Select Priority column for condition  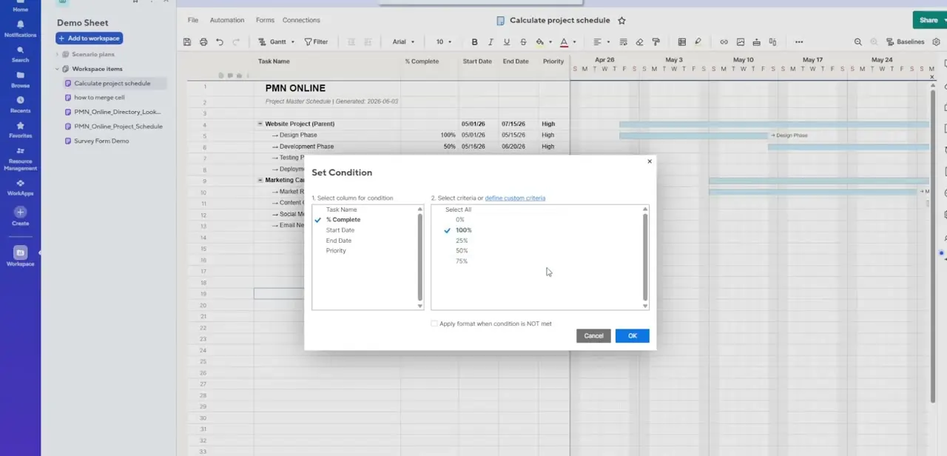tap(336, 251)
